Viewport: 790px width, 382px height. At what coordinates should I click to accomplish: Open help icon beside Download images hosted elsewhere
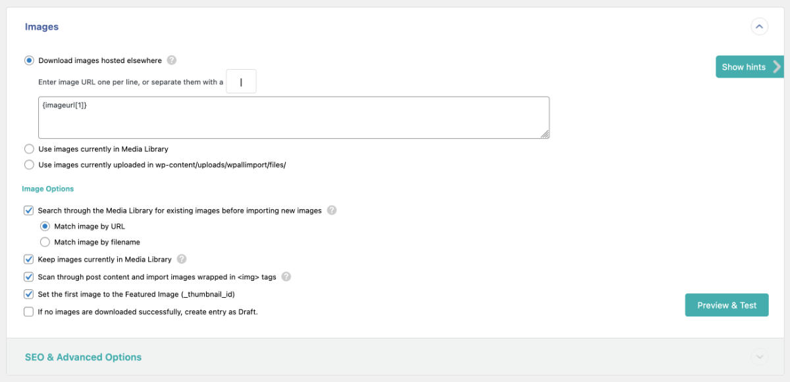click(x=172, y=60)
